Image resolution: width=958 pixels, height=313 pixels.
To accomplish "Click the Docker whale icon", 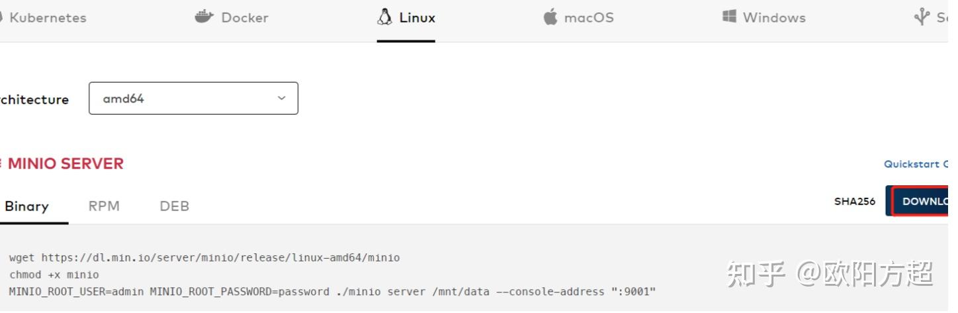I will tap(204, 17).
